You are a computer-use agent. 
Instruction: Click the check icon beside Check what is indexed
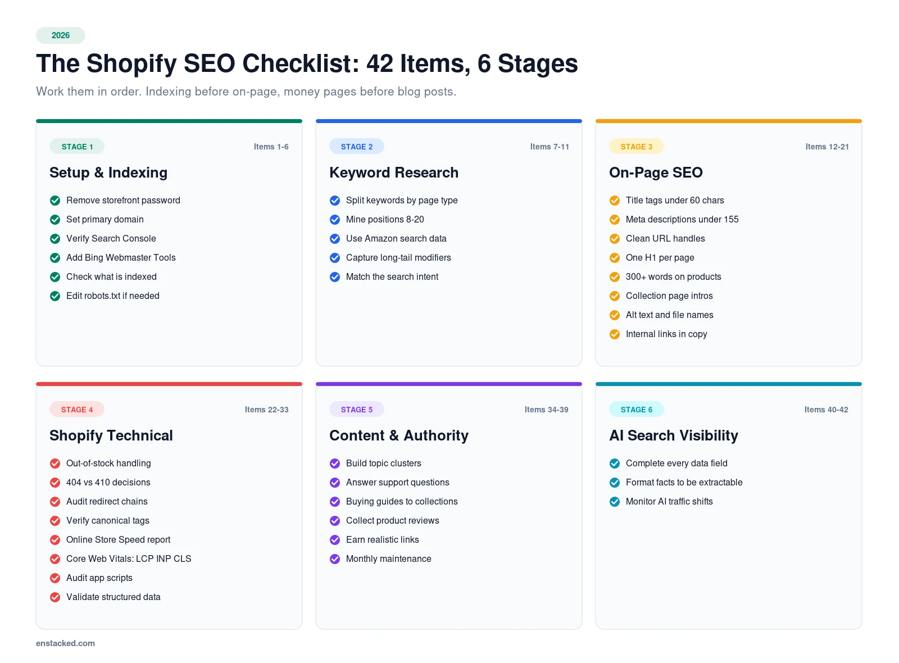point(55,277)
